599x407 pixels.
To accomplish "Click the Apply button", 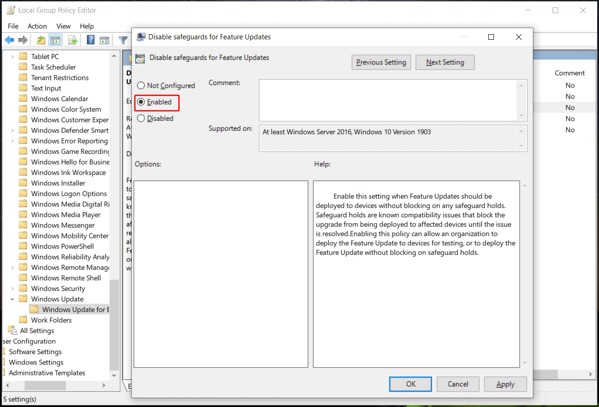I will point(505,384).
